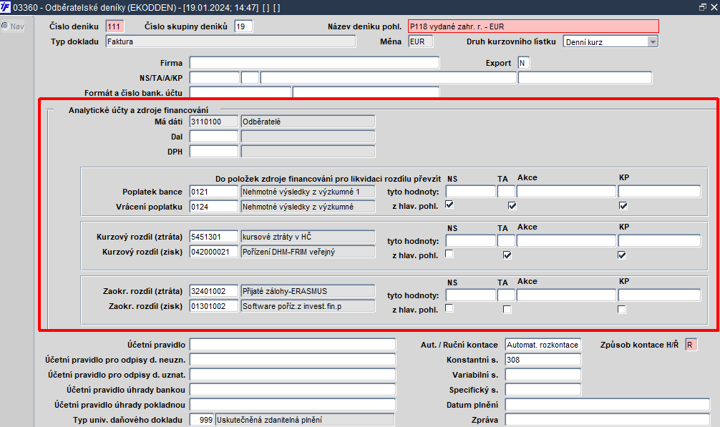
Task: Click the Typ dokladu field showing Faktura
Action: tap(230, 41)
